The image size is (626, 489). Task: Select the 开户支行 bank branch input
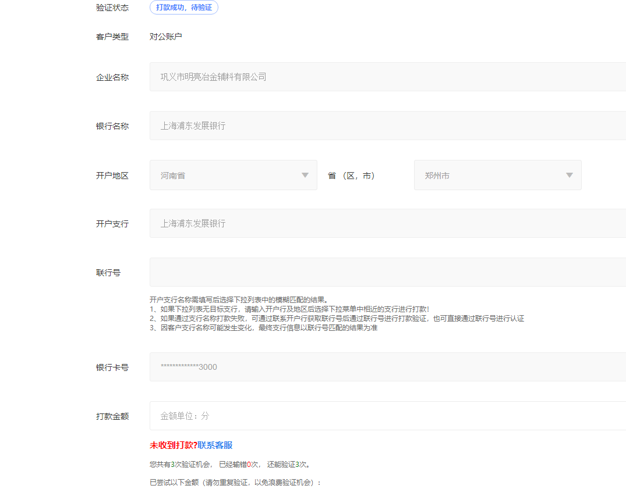[349, 222]
